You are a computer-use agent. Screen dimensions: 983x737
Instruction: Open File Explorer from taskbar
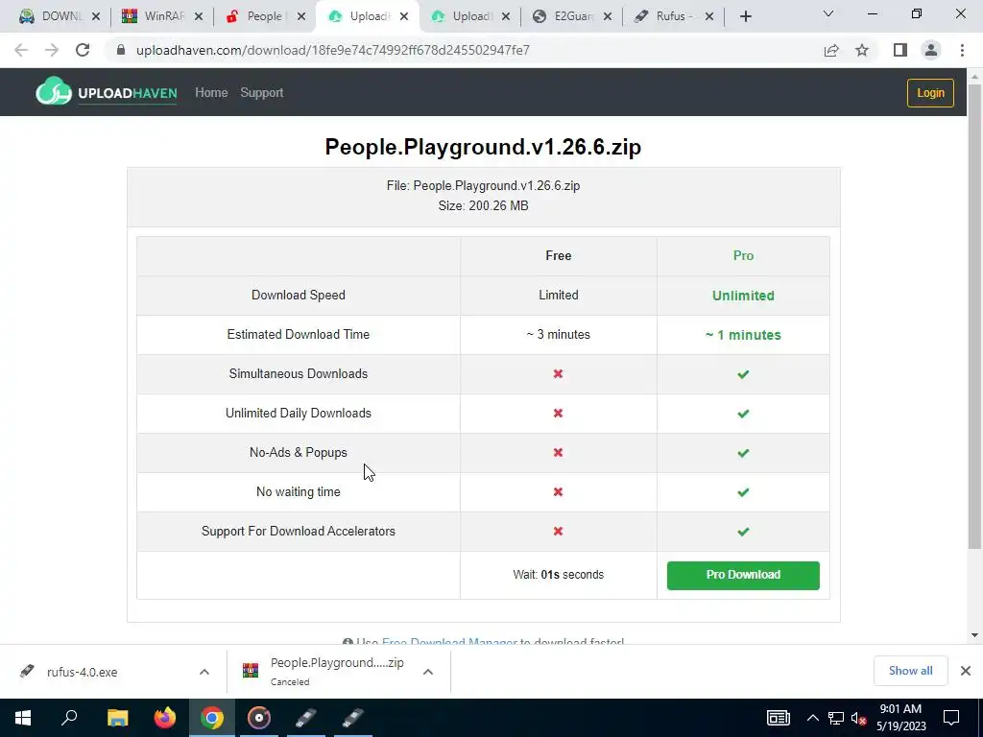117,718
